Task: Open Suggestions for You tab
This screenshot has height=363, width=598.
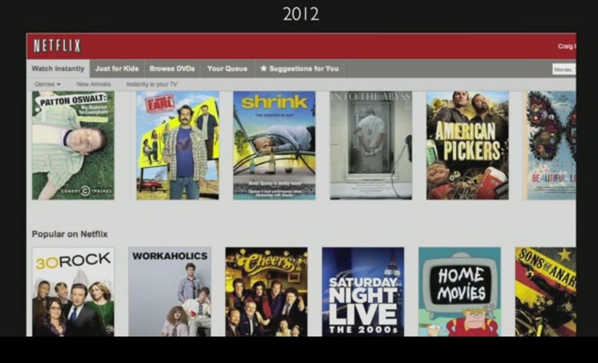Action: point(300,69)
